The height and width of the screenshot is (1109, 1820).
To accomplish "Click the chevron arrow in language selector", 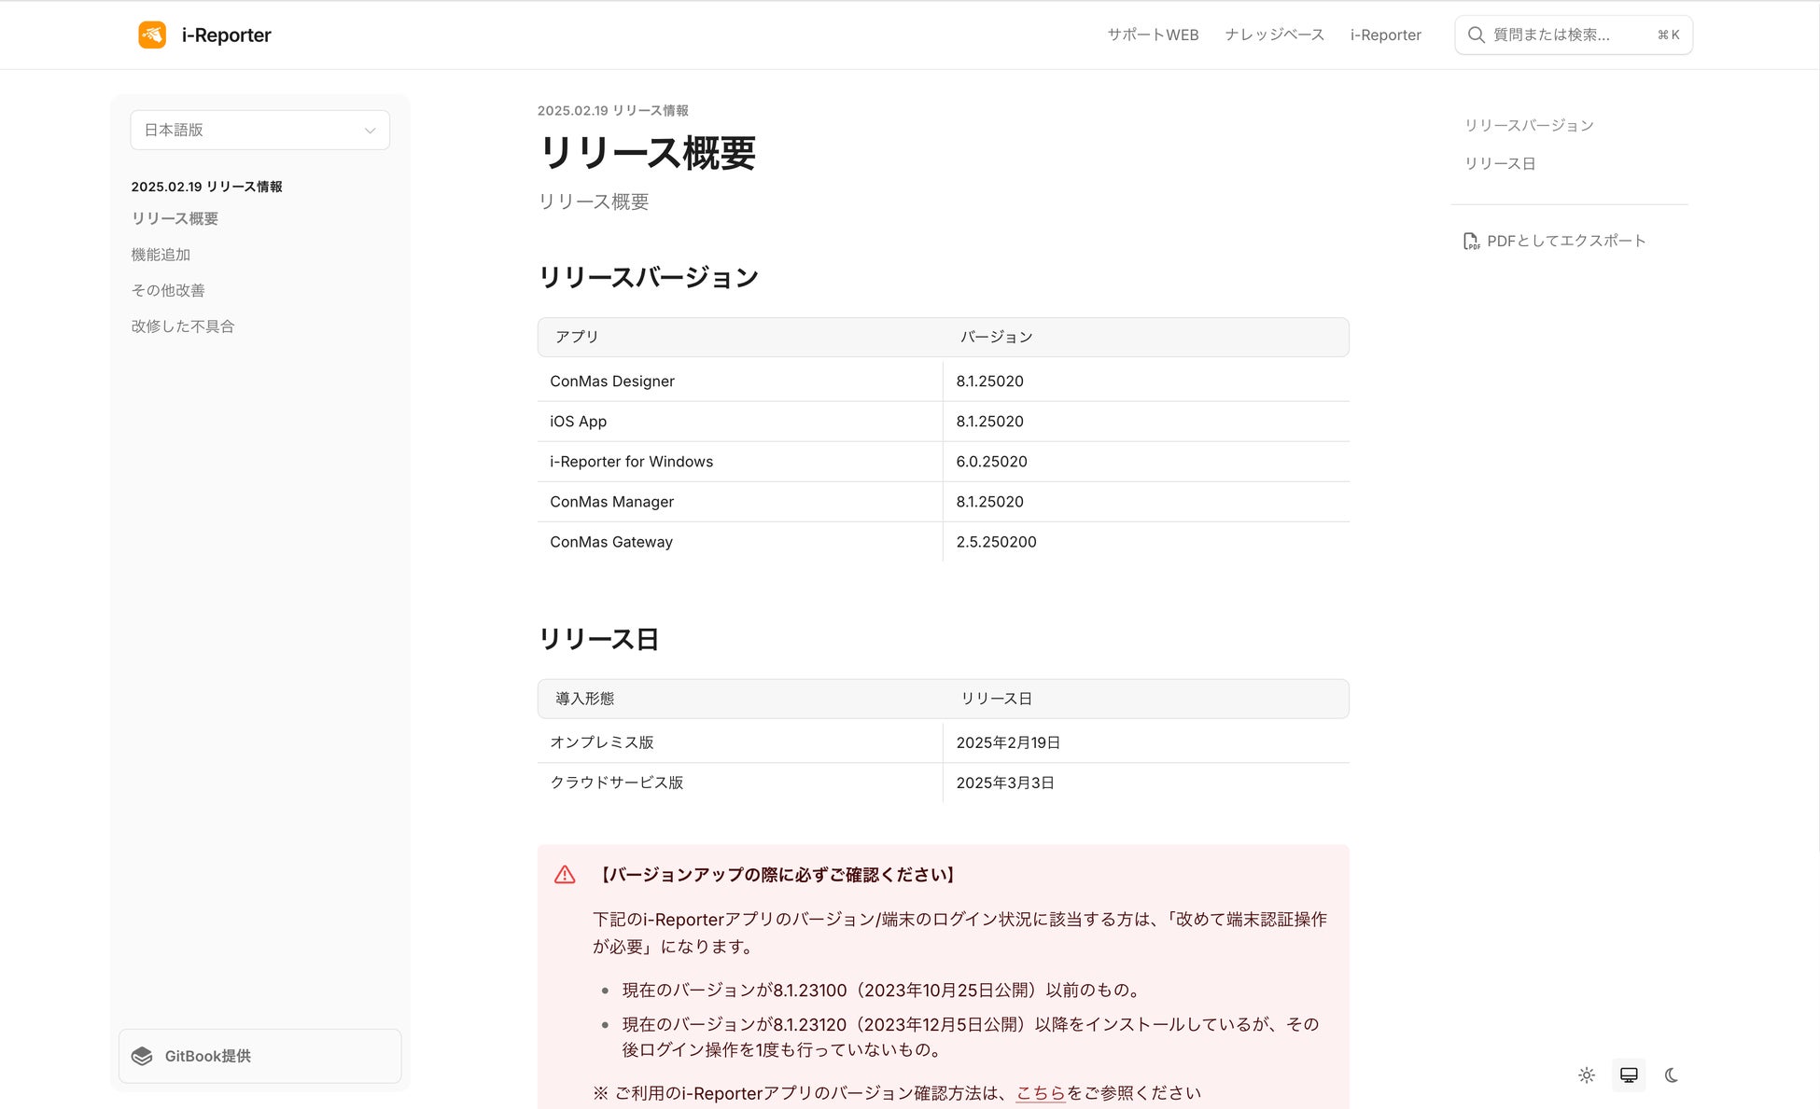I will pyautogui.click(x=371, y=131).
